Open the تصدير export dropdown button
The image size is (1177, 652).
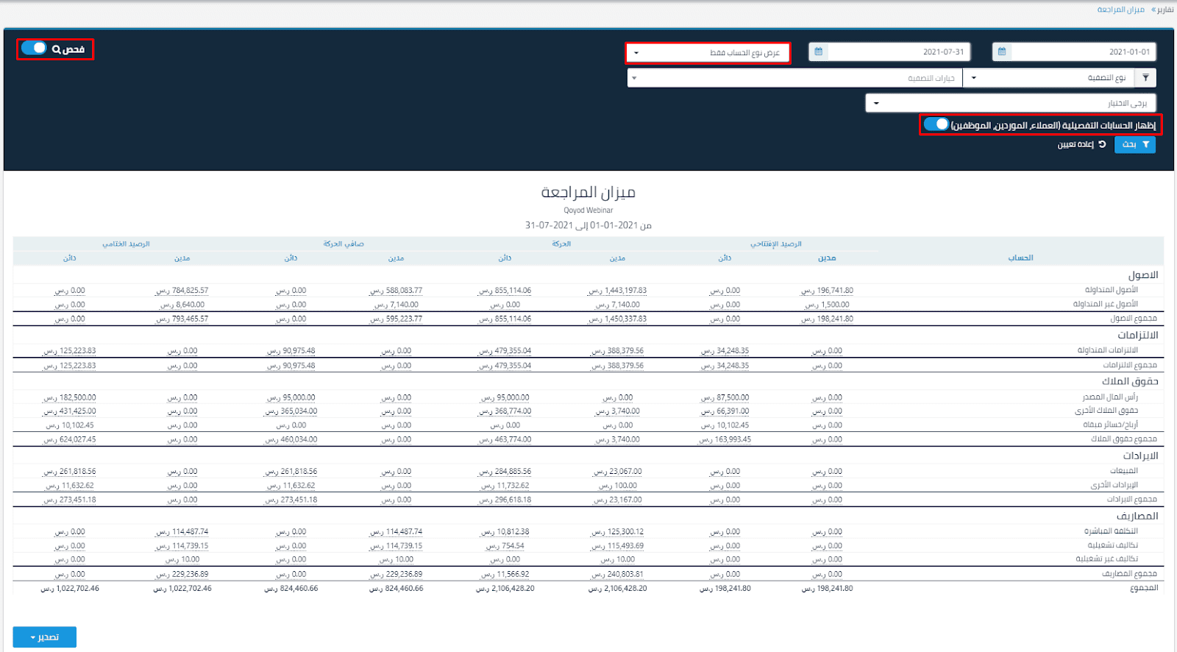click(44, 637)
